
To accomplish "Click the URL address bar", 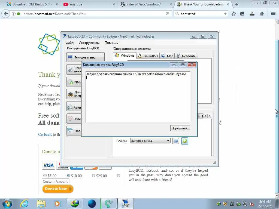I will (x=93, y=14).
